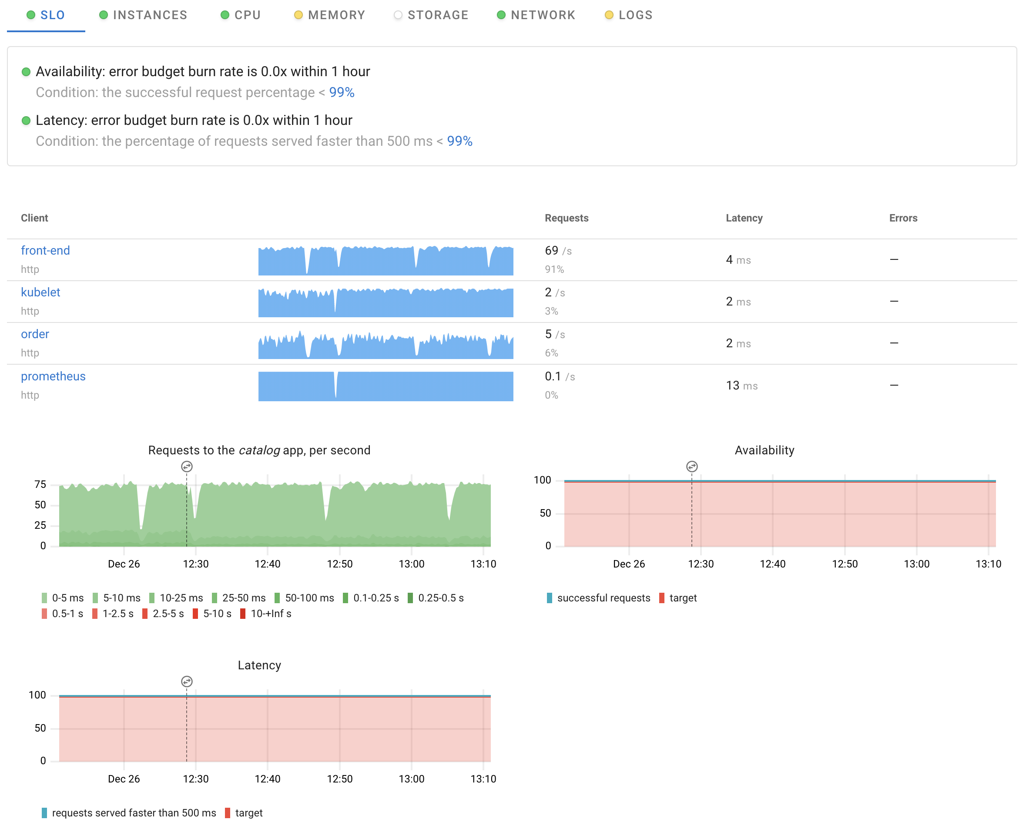
Task: Click the front-end requests sparkline chart
Action: 386,260
